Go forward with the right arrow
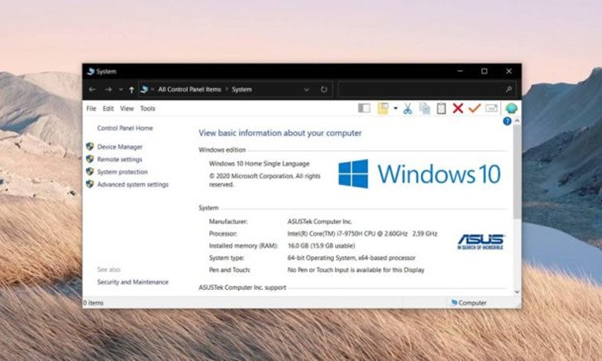The width and height of the screenshot is (602, 361). coord(108,89)
